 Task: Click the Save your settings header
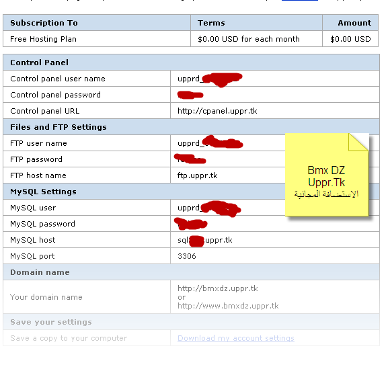(191, 322)
